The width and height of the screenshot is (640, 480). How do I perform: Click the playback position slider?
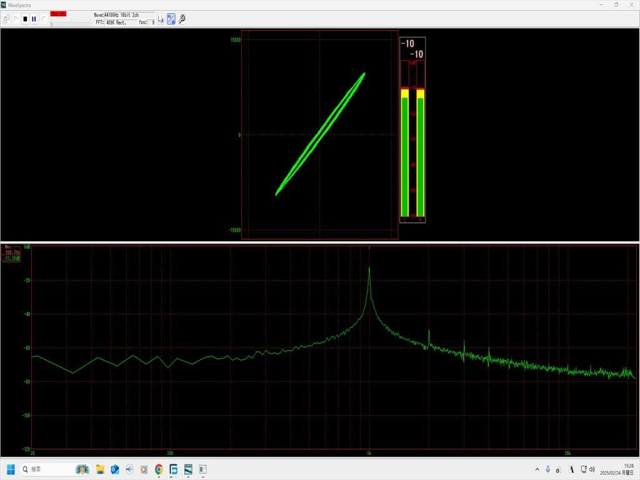tap(70, 22)
